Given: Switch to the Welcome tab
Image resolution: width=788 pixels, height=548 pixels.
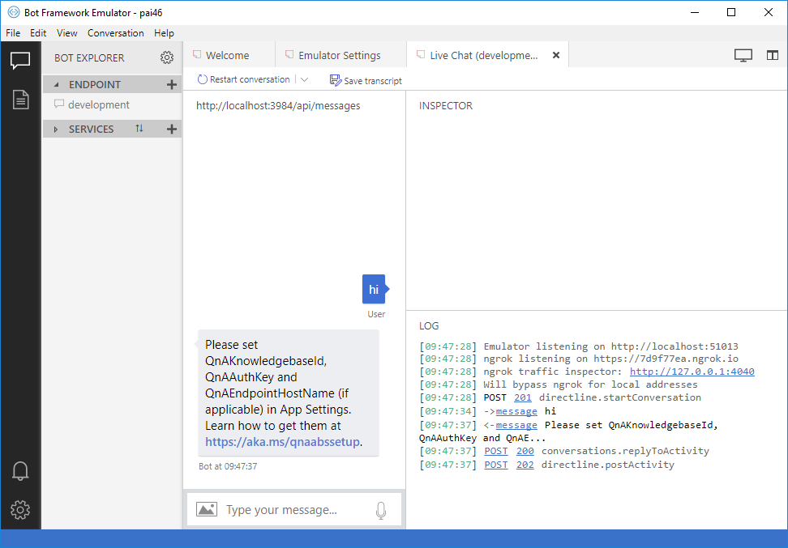Looking at the screenshot, I should [229, 55].
